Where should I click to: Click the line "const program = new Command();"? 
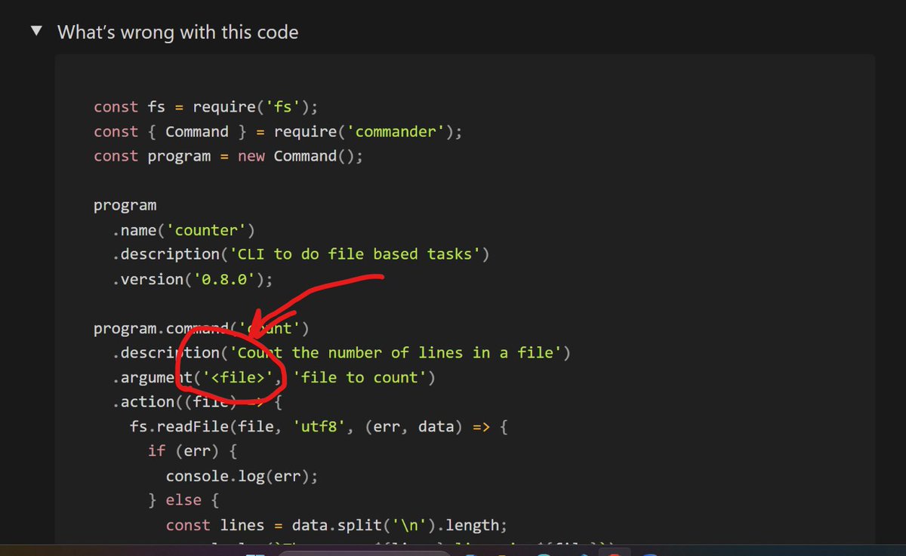228,155
